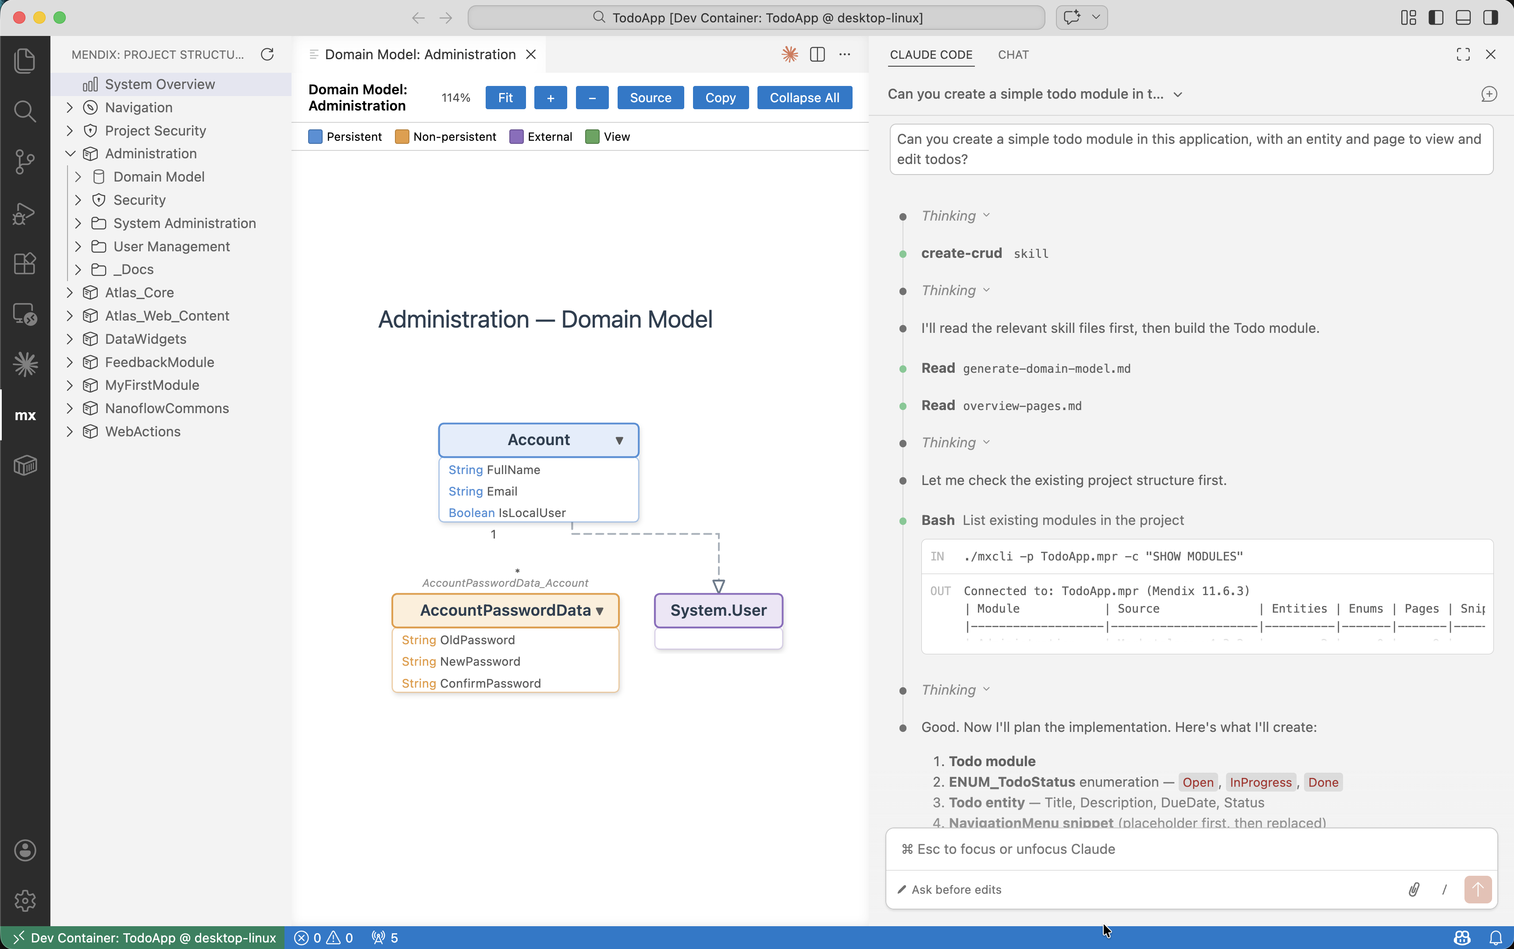The image size is (1514, 949).
Task: Open the Accounts menu icon
Action: coord(25,850)
